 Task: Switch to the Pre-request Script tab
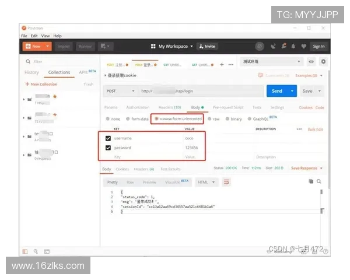pyautogui.click(x=228, y=107)
